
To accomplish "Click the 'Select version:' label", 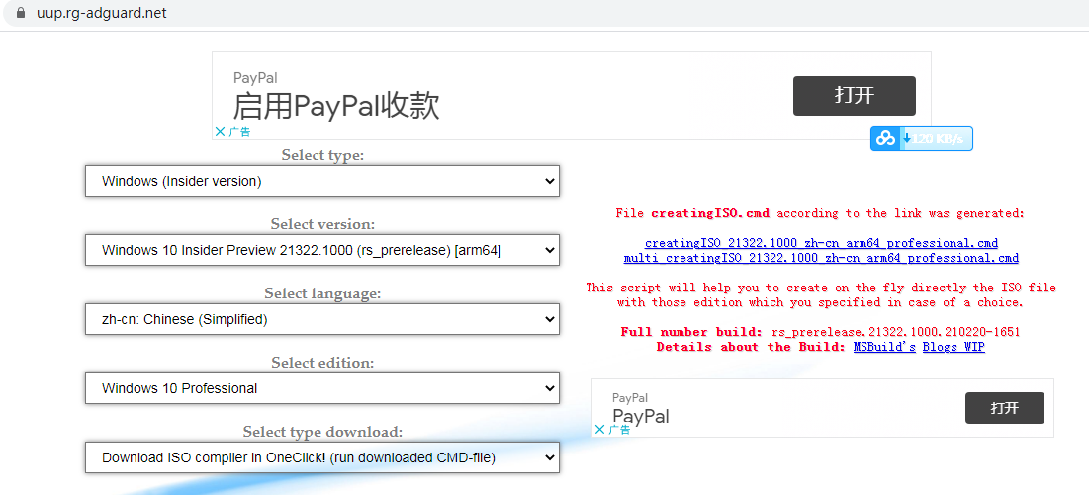I will click(322, 224).
